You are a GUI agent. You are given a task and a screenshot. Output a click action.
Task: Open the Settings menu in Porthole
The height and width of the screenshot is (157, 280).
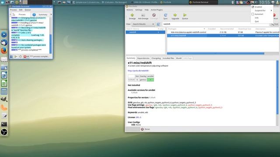139,10
